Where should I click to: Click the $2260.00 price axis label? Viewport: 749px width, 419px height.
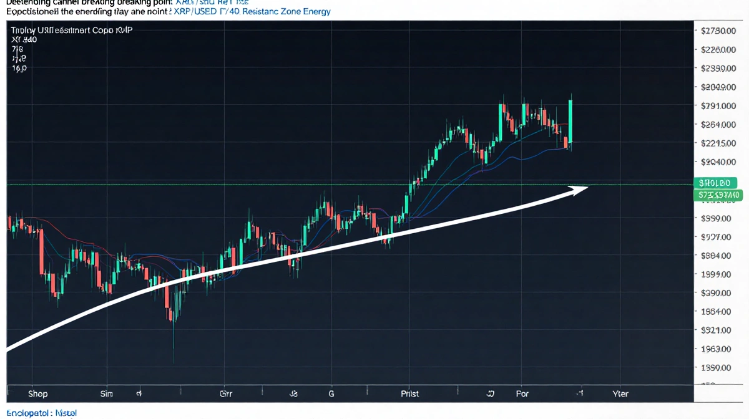pyautogui.click(x=720, y=49)
